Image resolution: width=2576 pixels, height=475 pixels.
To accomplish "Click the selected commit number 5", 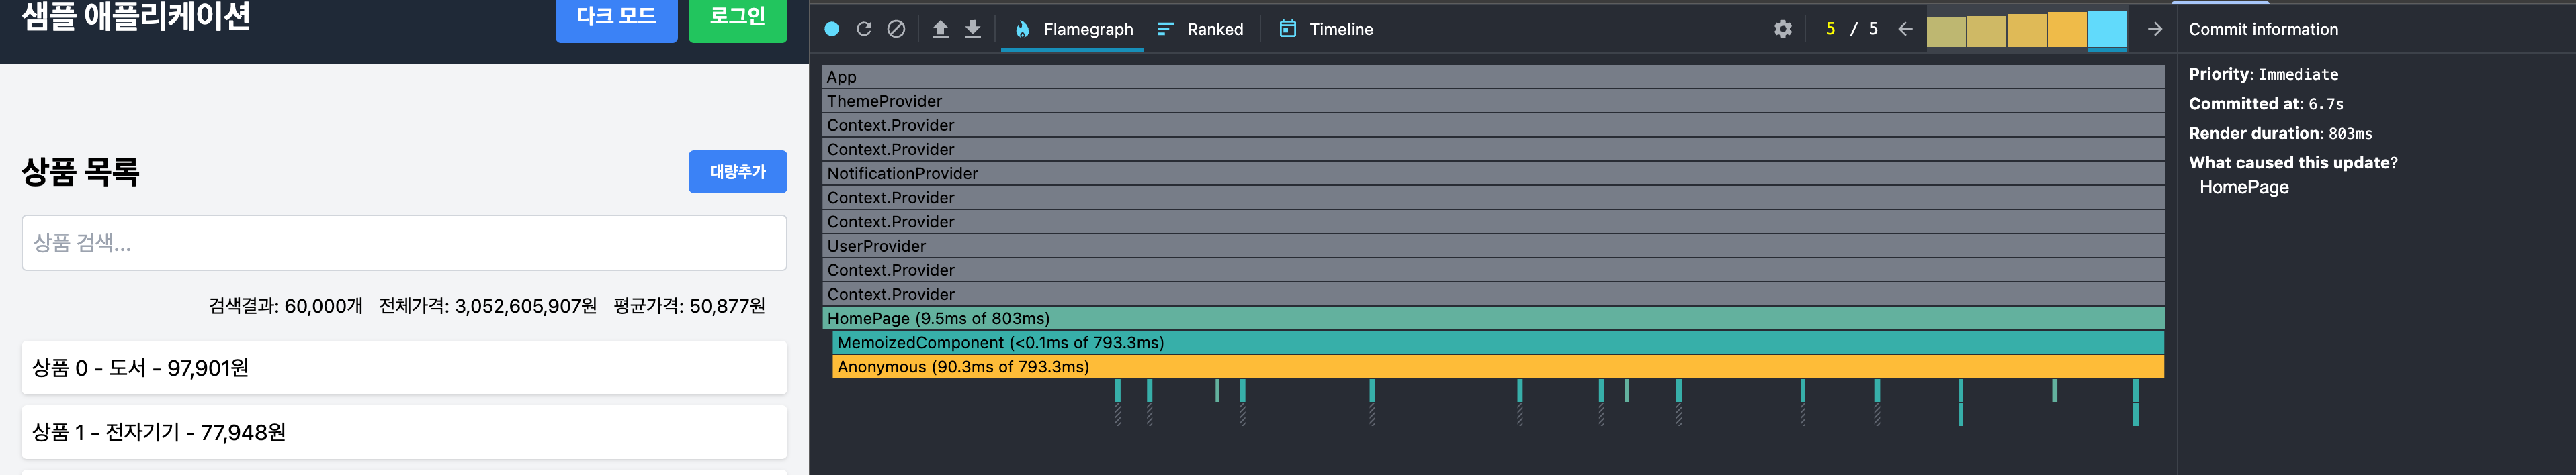I will click(x=1830, y=29).
